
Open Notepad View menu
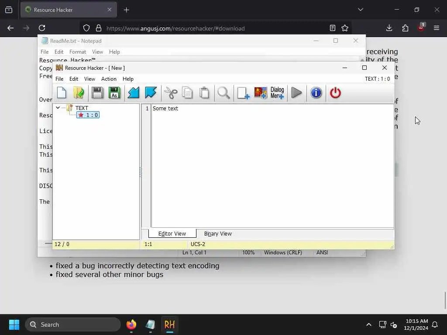pyautogui.click(x=97, y=52)
